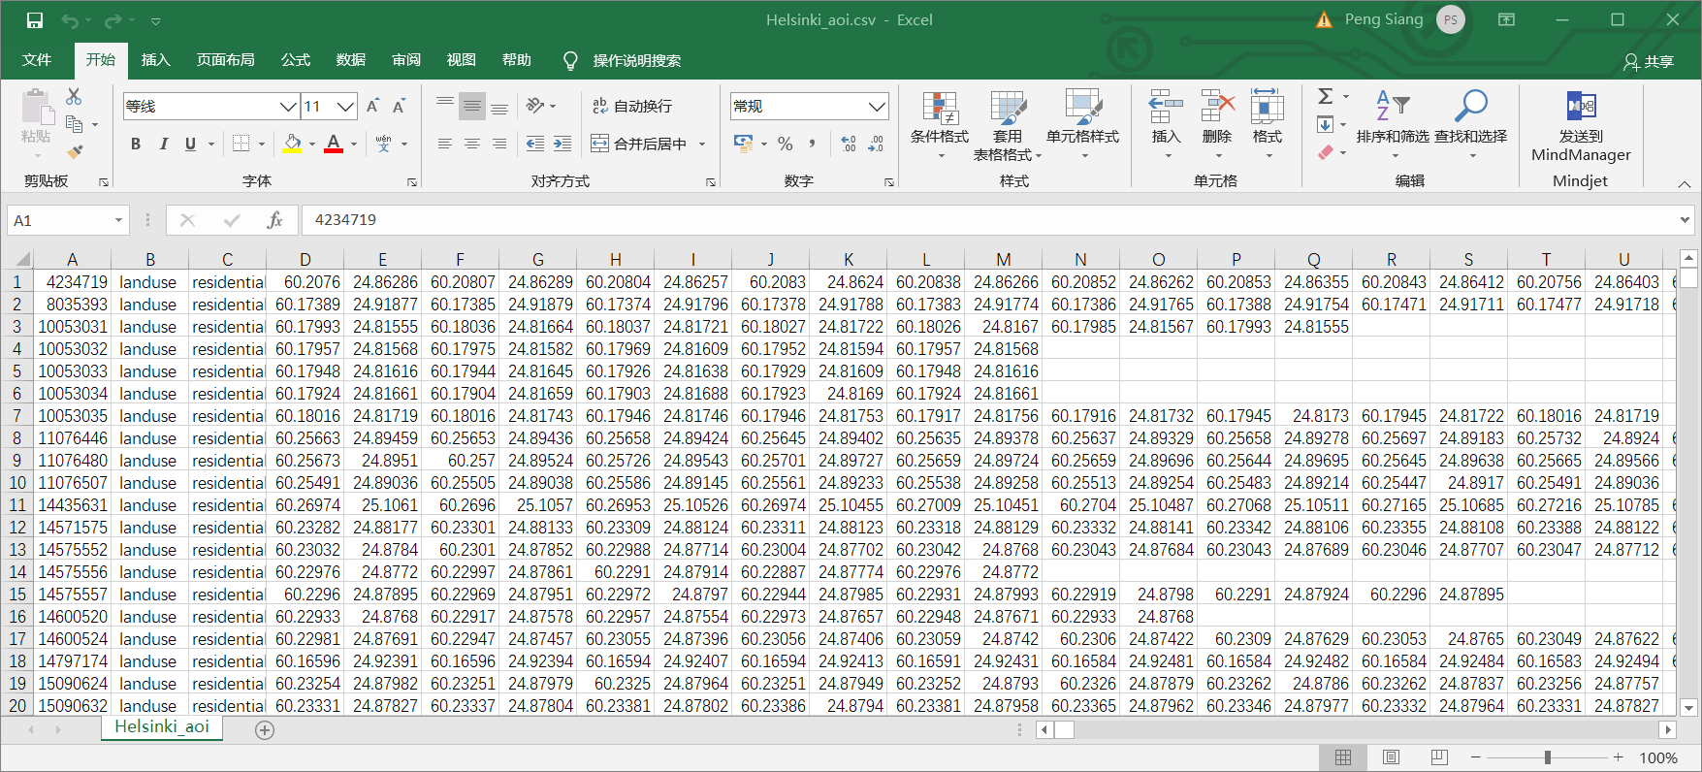Viewport: 1702px width, 772px height.
Task: Toggle Underline formatting
Action: [x=190, y=144]
